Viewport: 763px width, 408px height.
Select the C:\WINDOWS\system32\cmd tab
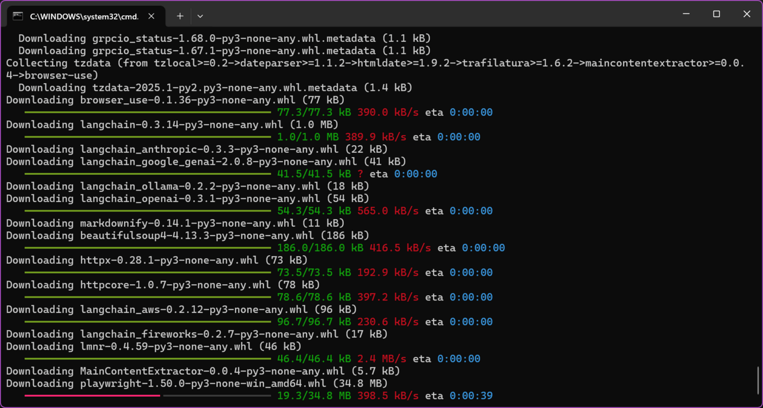tap(85, 17)
